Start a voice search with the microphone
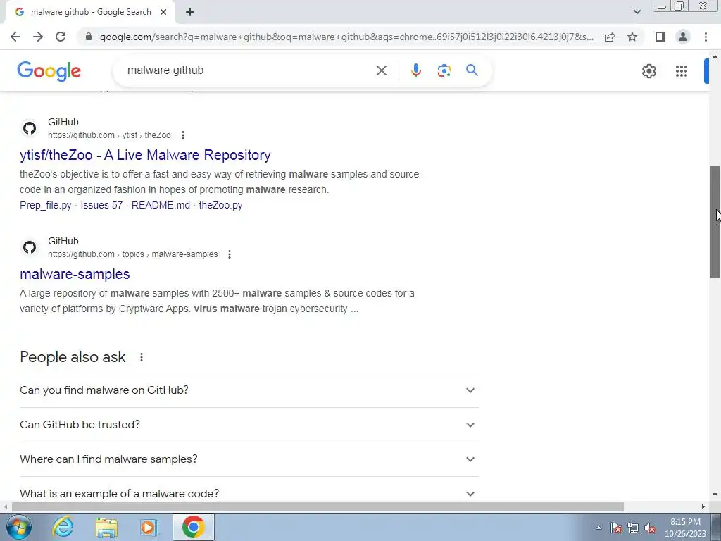The height and width of the screenshot is (541, 721). click(x=415, y=70)
